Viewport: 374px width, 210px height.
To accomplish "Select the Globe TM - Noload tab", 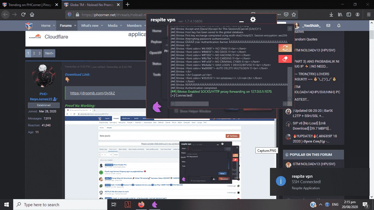I will click(92, 5).
